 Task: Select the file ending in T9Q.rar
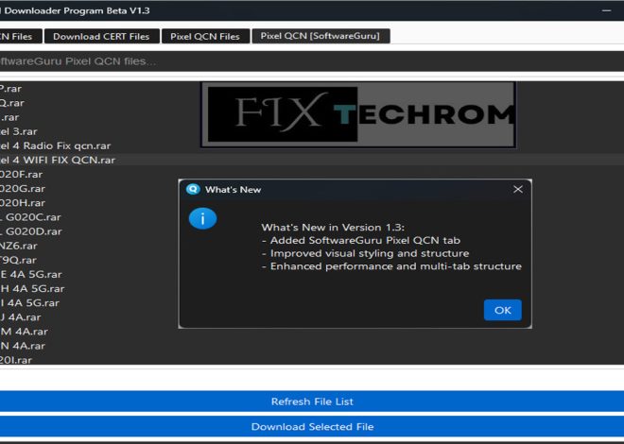tap(18, 261)
